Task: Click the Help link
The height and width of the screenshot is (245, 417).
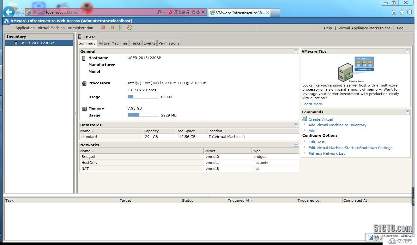Action: click(328, 28)
